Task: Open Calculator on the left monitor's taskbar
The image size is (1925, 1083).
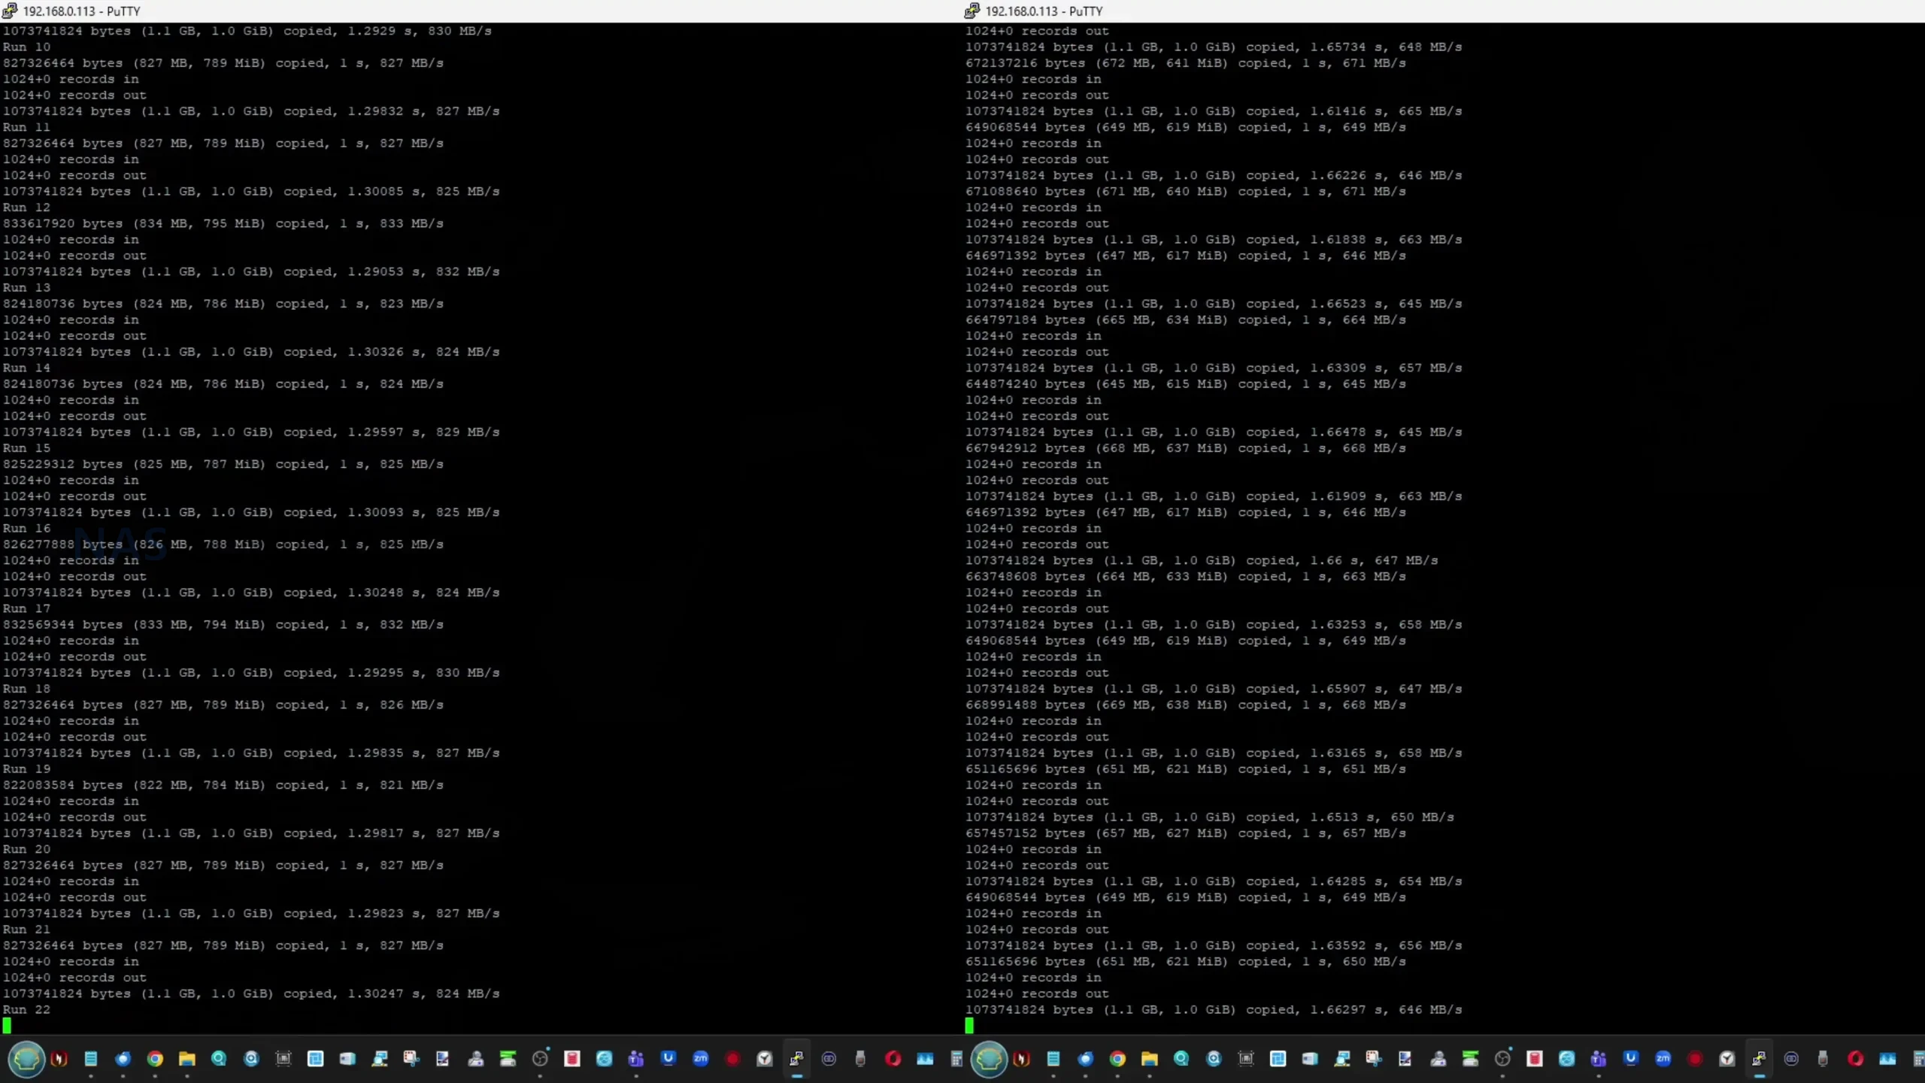Action: click(956, 1059)
